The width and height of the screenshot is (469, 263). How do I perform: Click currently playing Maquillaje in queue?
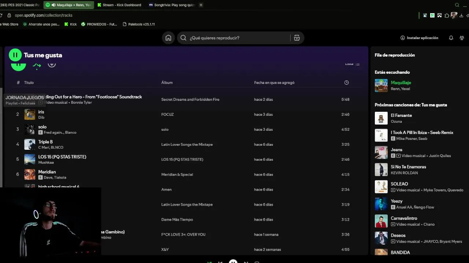pos(401,83)
